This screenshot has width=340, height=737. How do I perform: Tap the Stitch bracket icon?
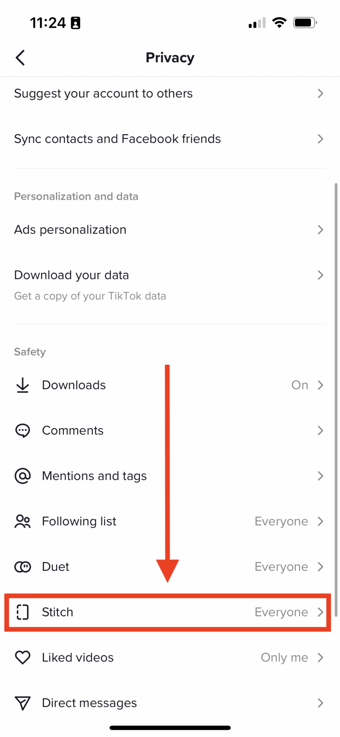click(23, 612)
